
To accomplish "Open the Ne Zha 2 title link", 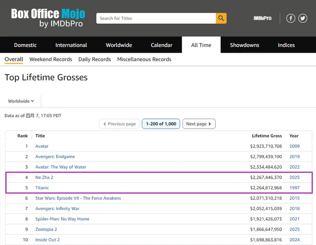I will coord(44,177).
